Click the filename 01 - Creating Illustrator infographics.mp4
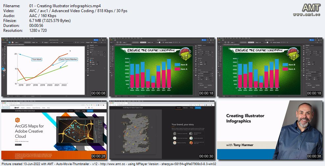The height and width of the screenshot is (166, 325). tap(65, 6)
